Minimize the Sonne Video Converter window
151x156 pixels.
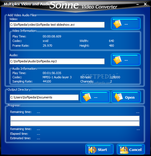tap(138, 4)
